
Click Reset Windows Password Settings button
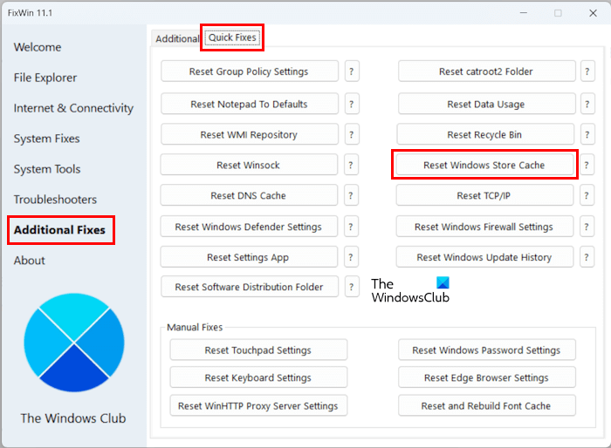click(487, 350)
